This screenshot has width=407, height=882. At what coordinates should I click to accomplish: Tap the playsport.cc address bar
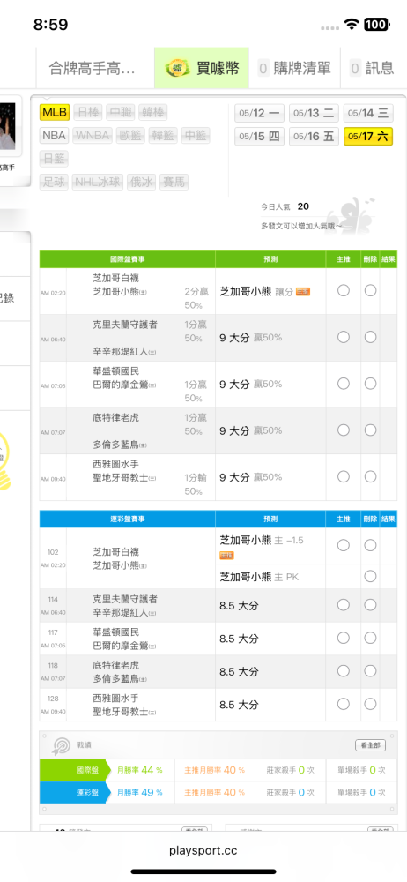pos(203,850)
